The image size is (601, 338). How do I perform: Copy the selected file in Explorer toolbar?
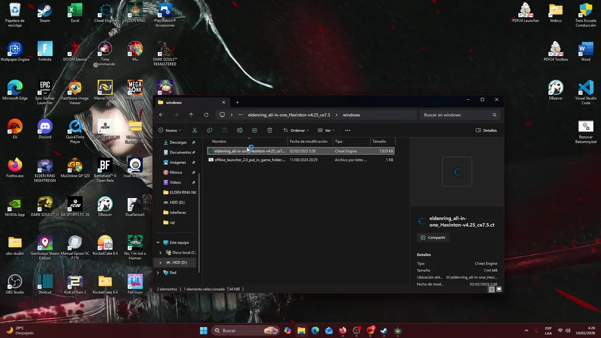point(209,131)
